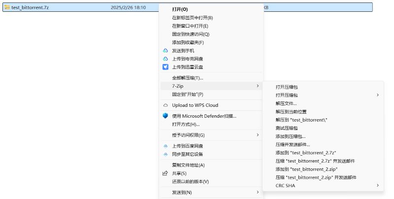The width and height of the screenshot is (394, 199).
Task: Expand the CRC SHA submenu arrow
Action: (x=378, y=185)
